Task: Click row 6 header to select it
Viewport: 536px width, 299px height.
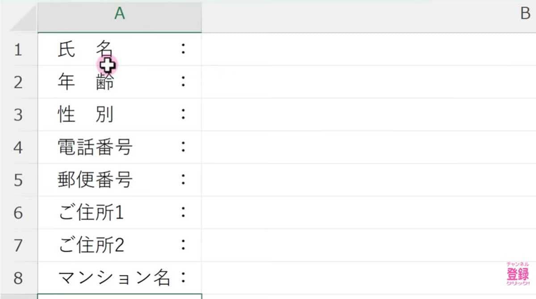Action: [19, 213]
